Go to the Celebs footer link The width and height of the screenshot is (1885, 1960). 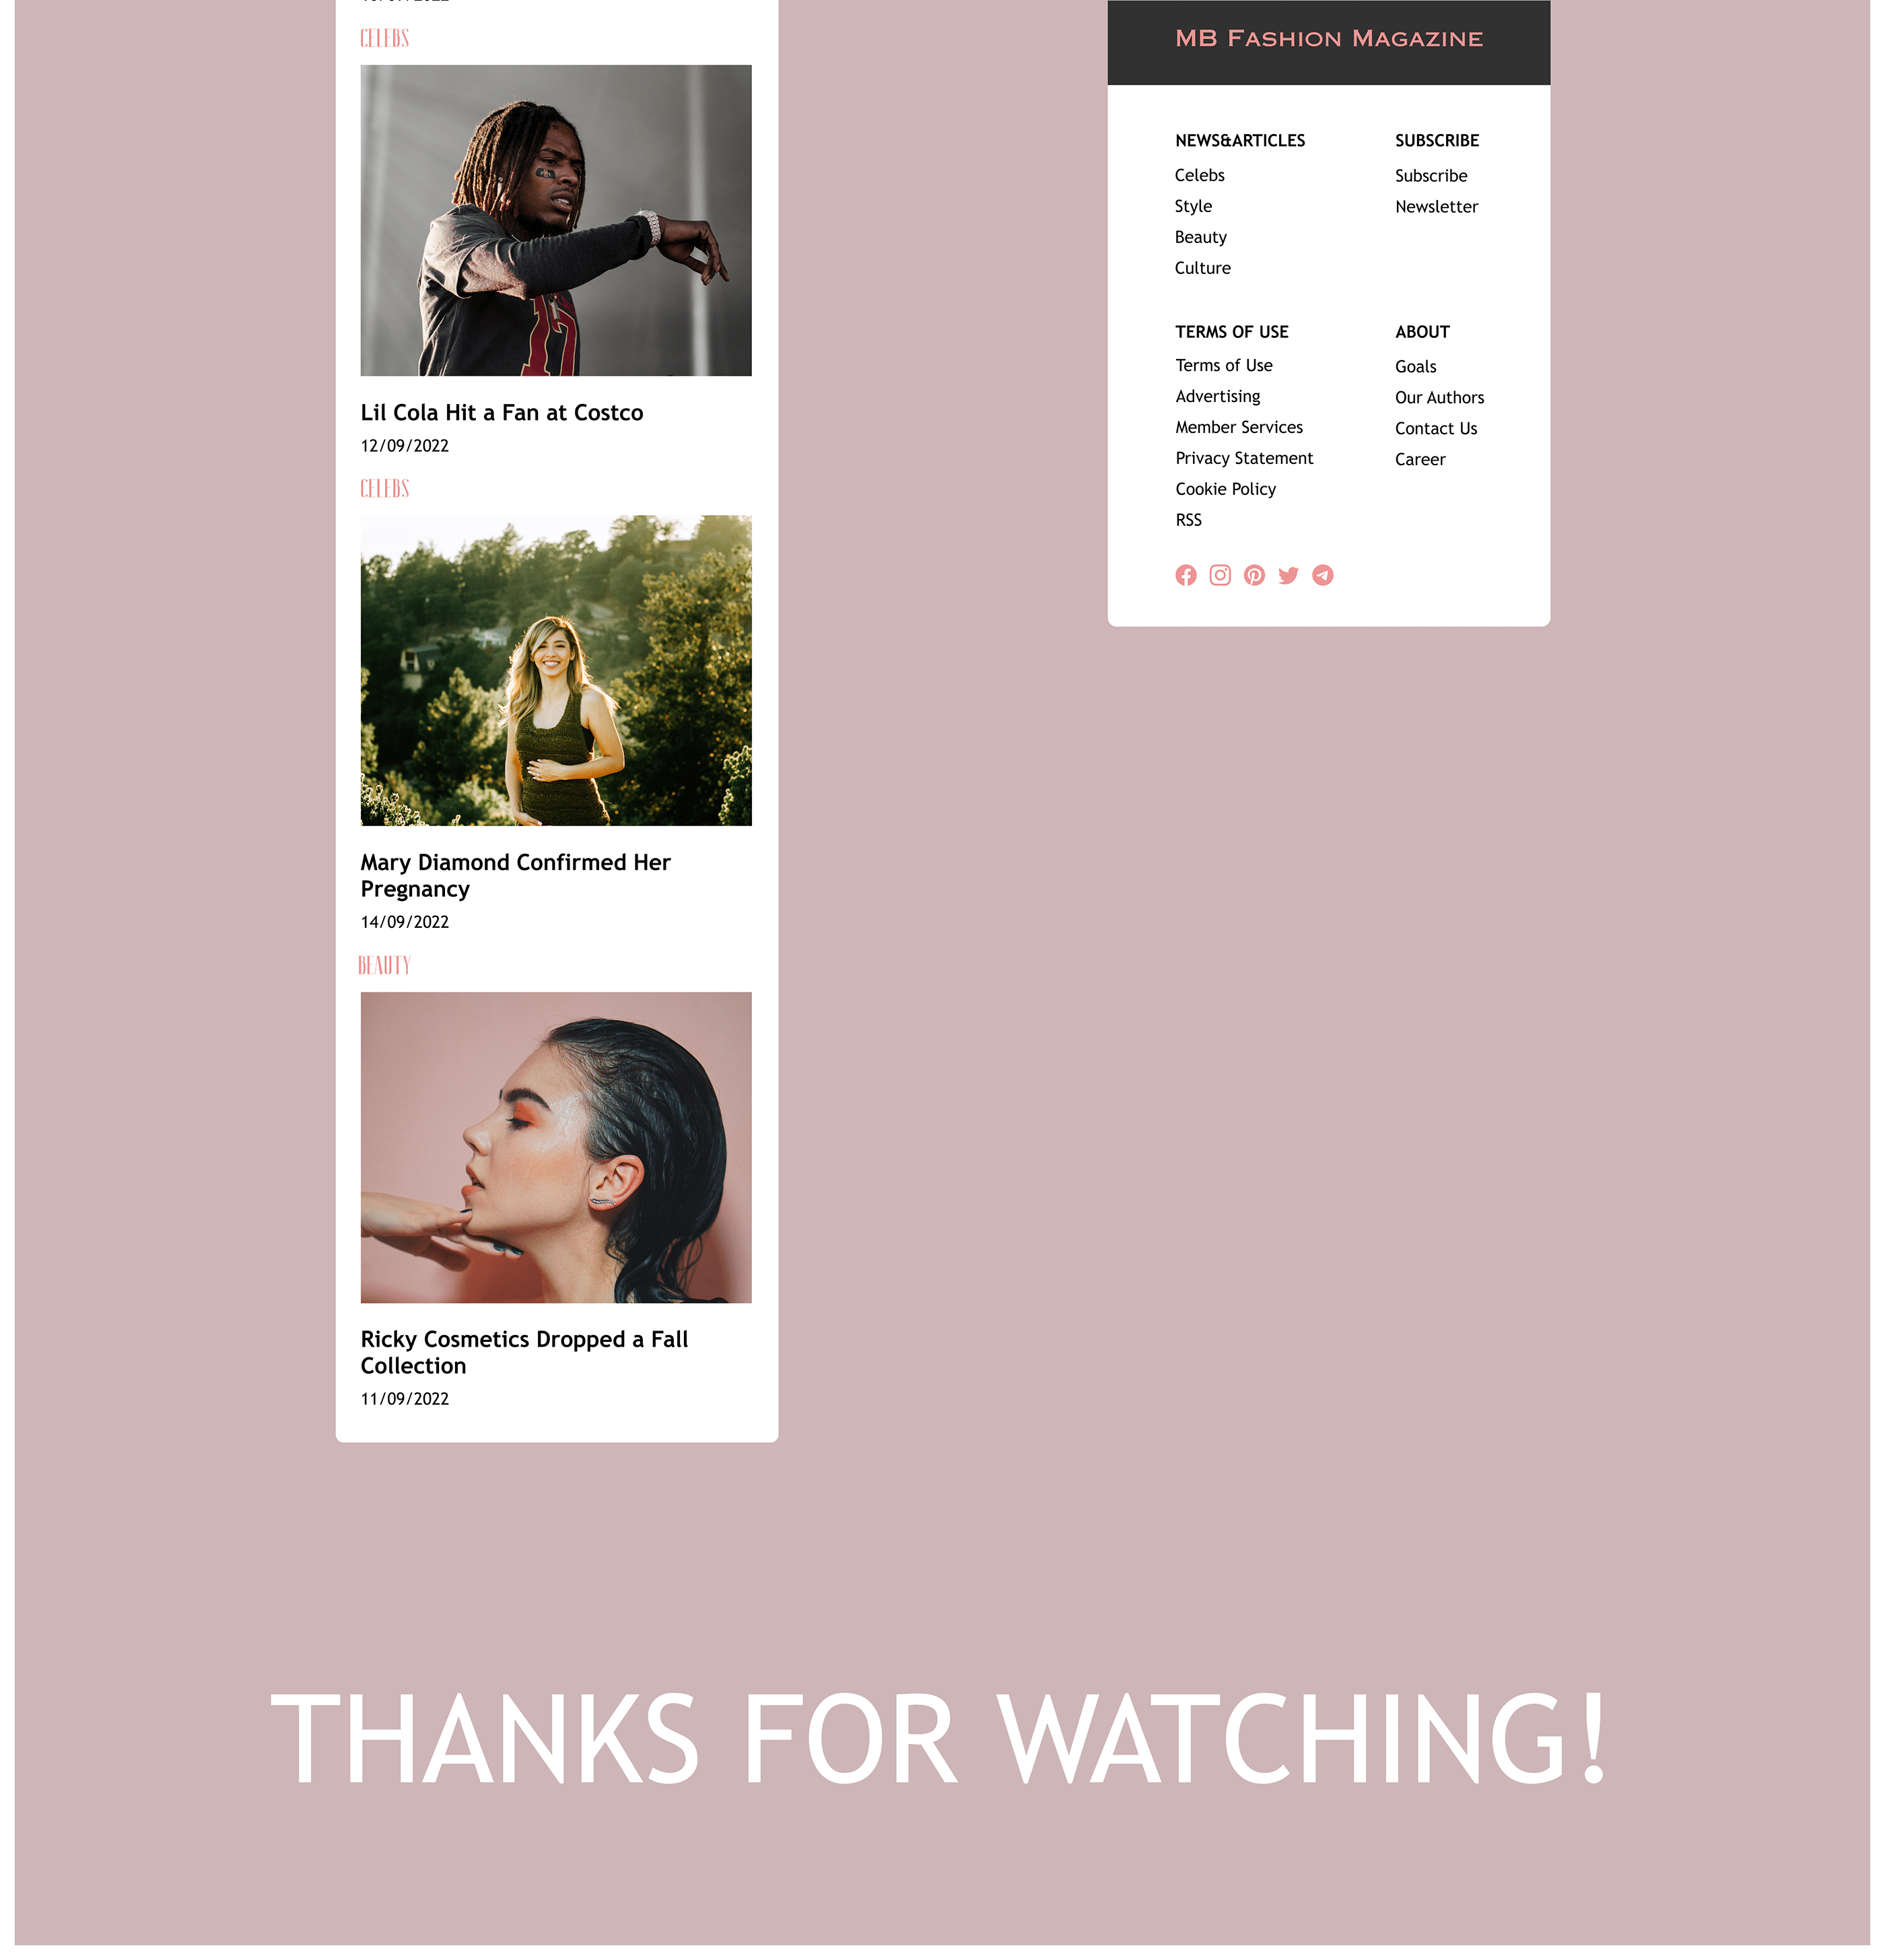pos(1199,175)
